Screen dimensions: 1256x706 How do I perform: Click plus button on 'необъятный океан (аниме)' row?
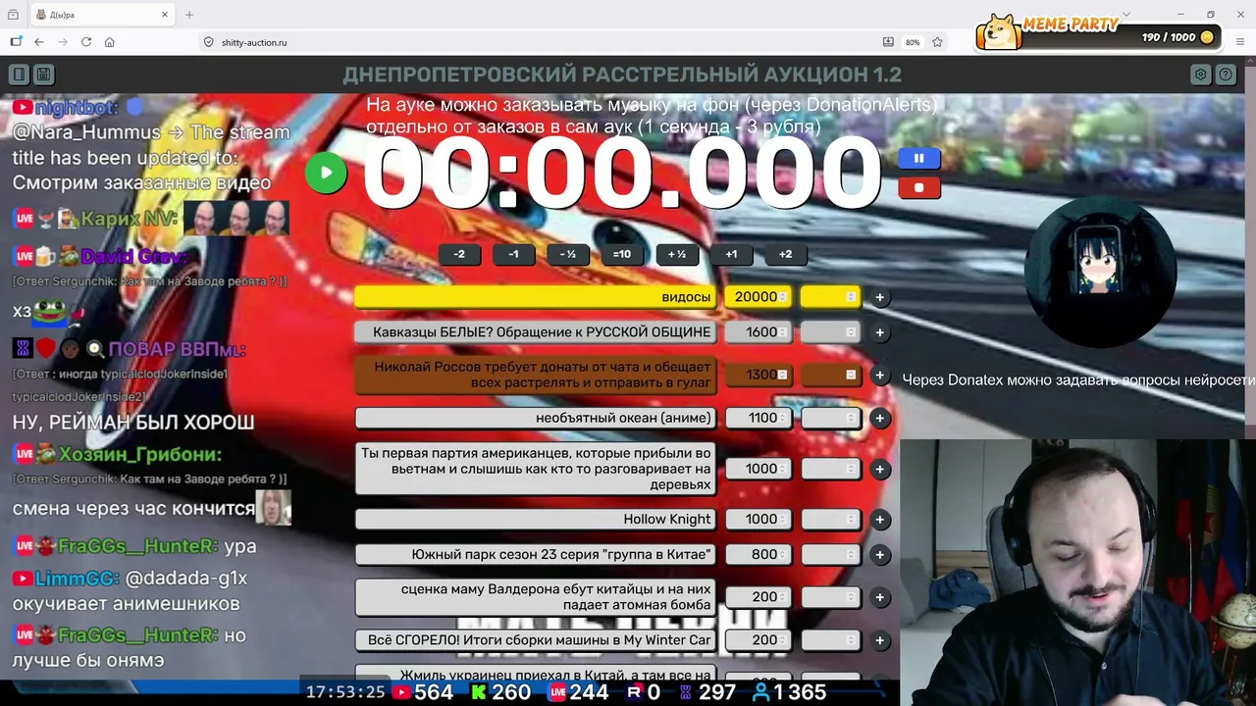(879, 418)
